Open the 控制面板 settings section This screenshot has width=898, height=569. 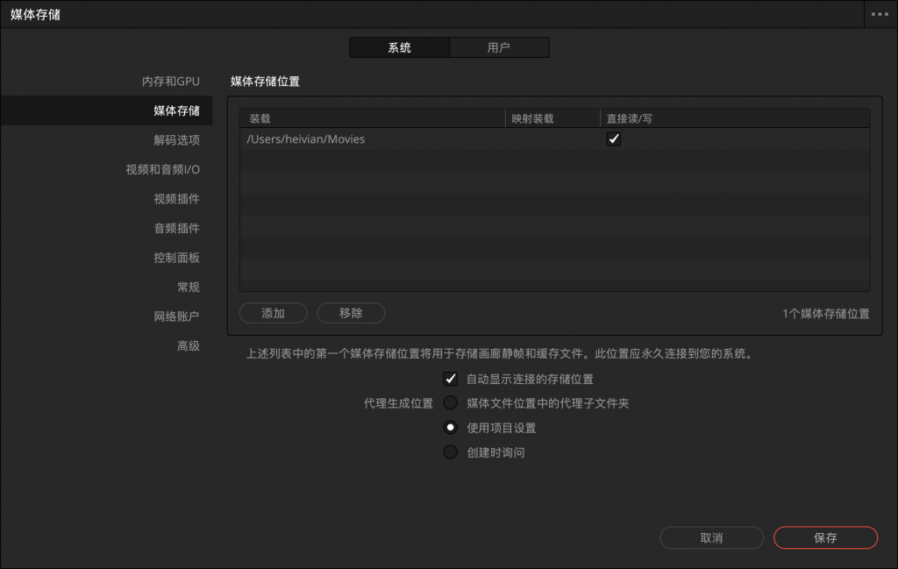[x=179, y=257]
